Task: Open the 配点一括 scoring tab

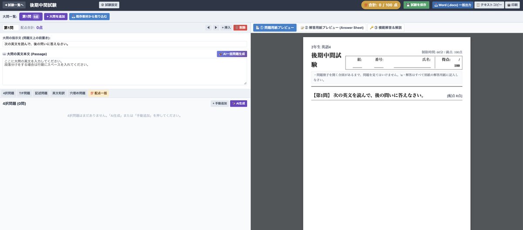Action: tap(99, 93)
